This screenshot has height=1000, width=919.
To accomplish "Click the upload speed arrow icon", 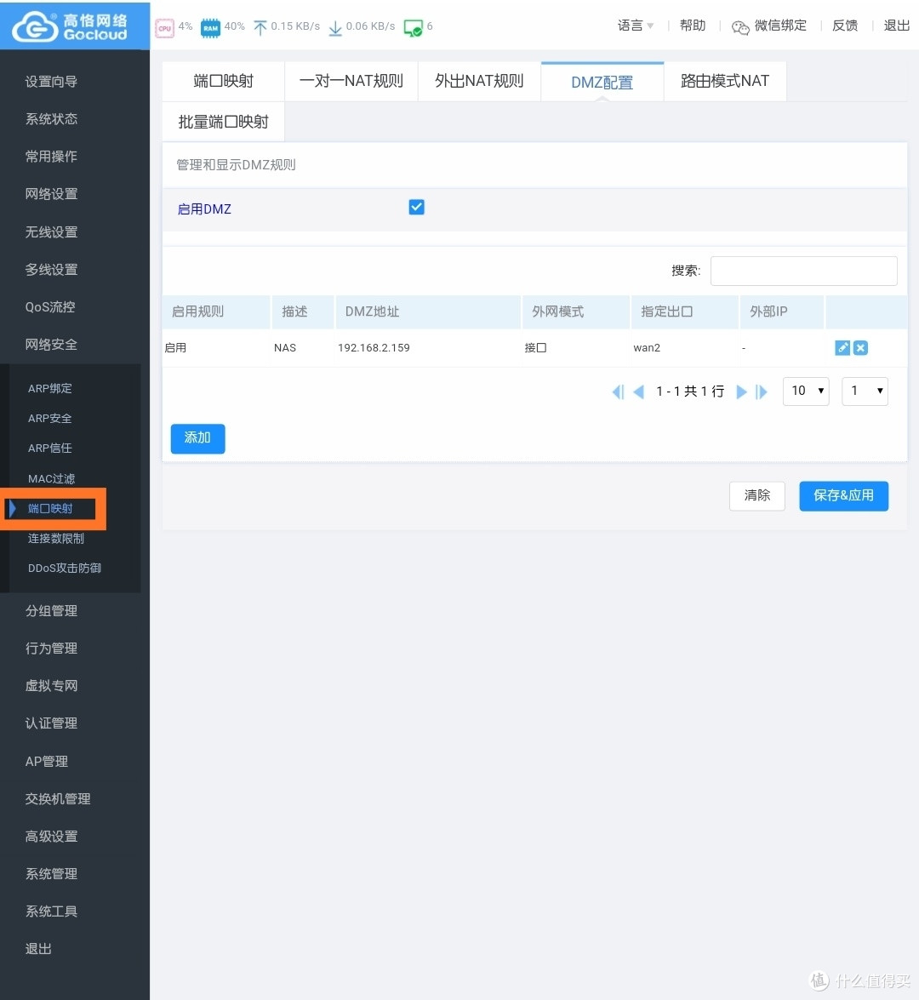I will (260, 27).
